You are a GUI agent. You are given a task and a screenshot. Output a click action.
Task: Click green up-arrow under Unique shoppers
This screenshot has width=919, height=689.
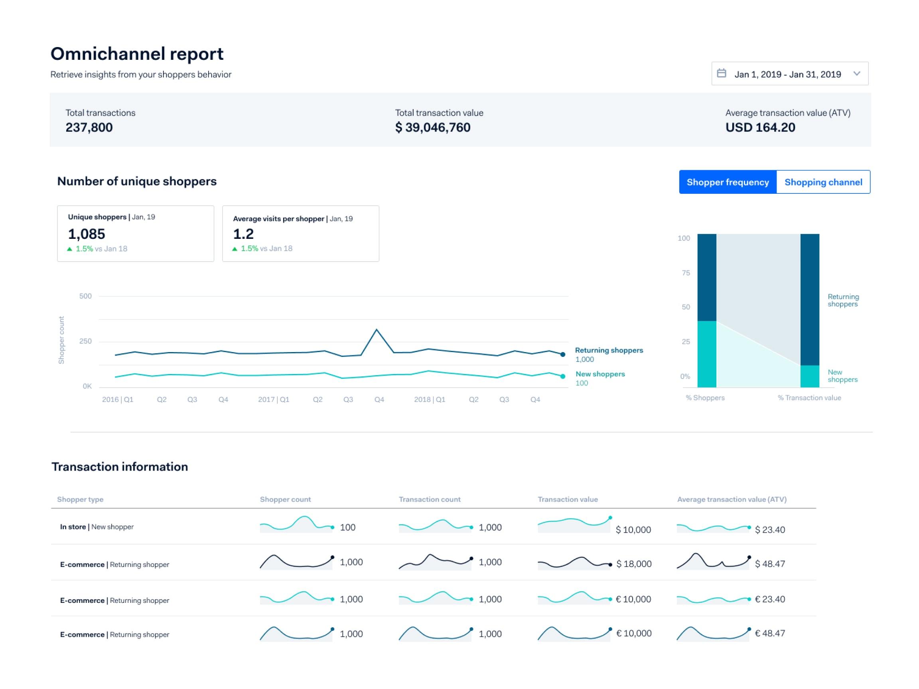point(70,249)
